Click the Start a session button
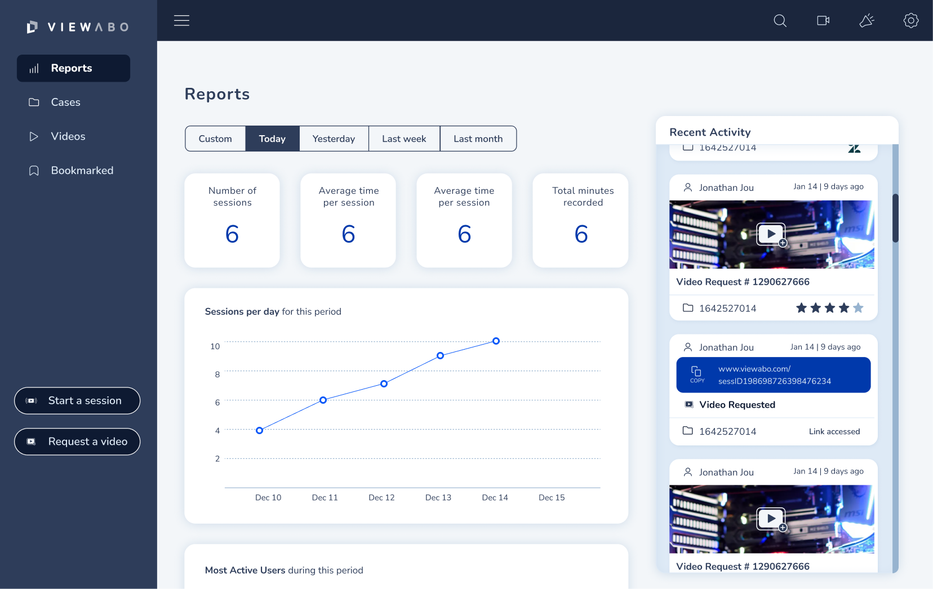Viewport: 933px width, 589px height. (x=77, y=400)
